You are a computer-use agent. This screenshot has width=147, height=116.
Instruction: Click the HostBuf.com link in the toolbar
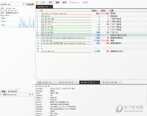(x=74, y=2)
